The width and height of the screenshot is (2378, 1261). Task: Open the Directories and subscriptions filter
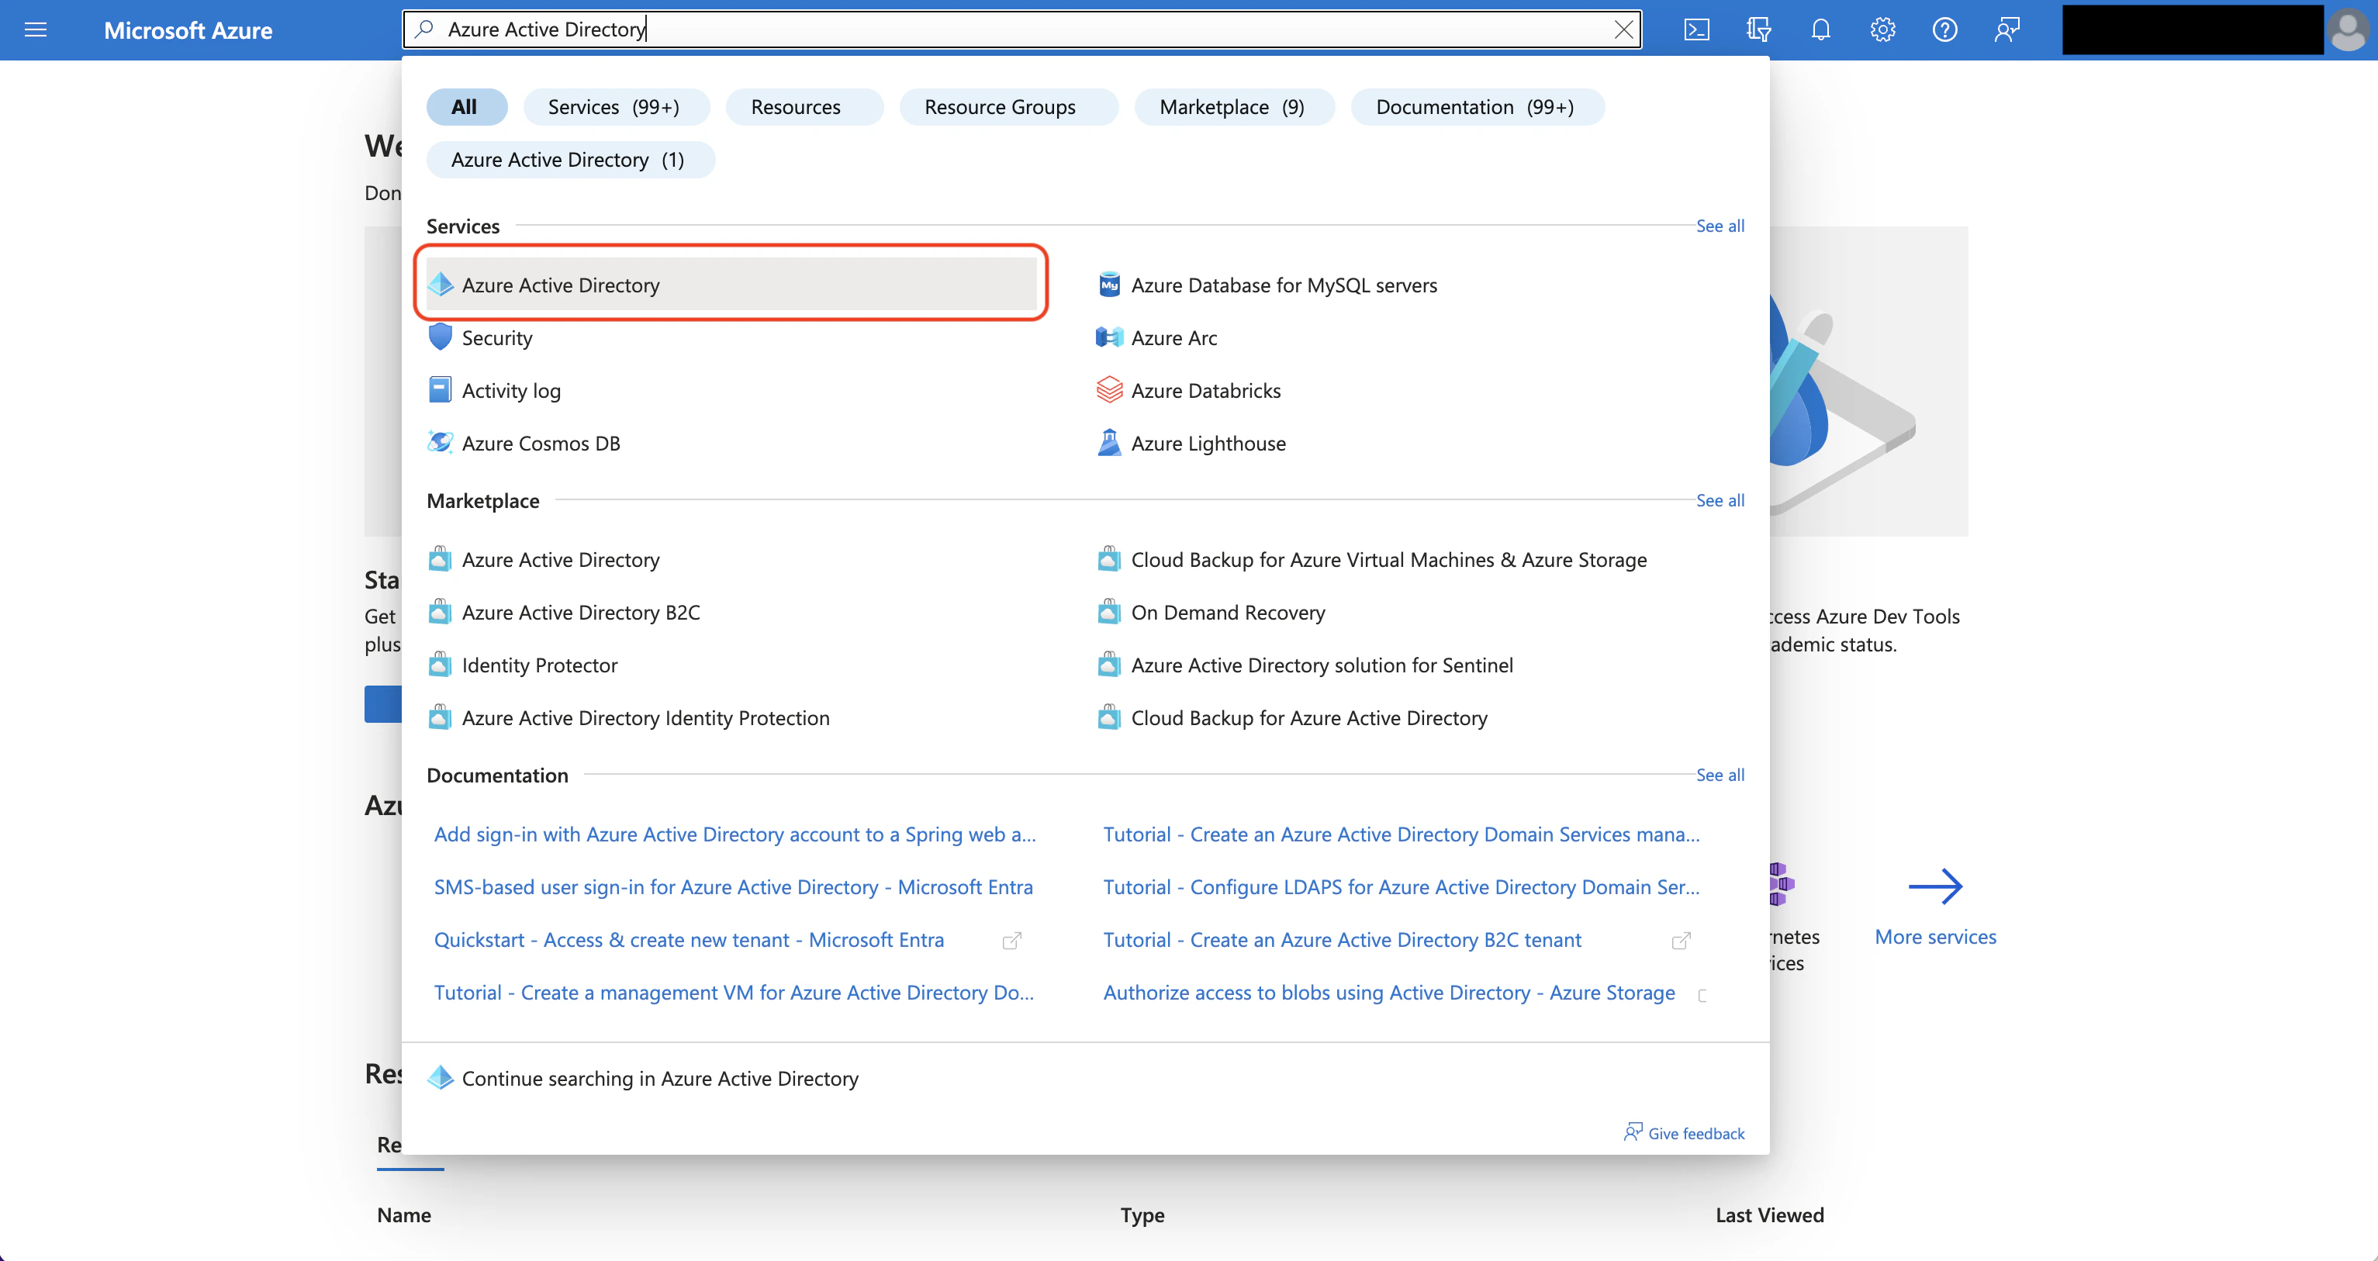pyautogui.click(x=1758, y=29)
